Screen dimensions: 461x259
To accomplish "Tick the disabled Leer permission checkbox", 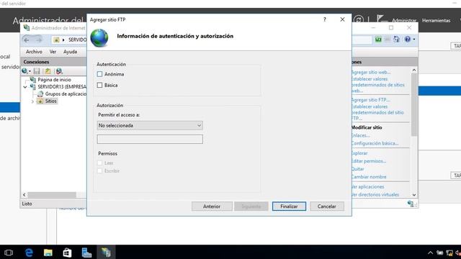I will click(99, 163).
